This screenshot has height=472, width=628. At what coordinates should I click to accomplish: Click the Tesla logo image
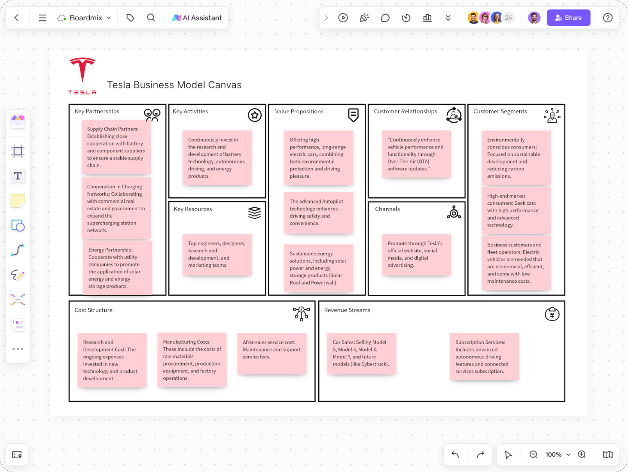[x=82, y=76]
